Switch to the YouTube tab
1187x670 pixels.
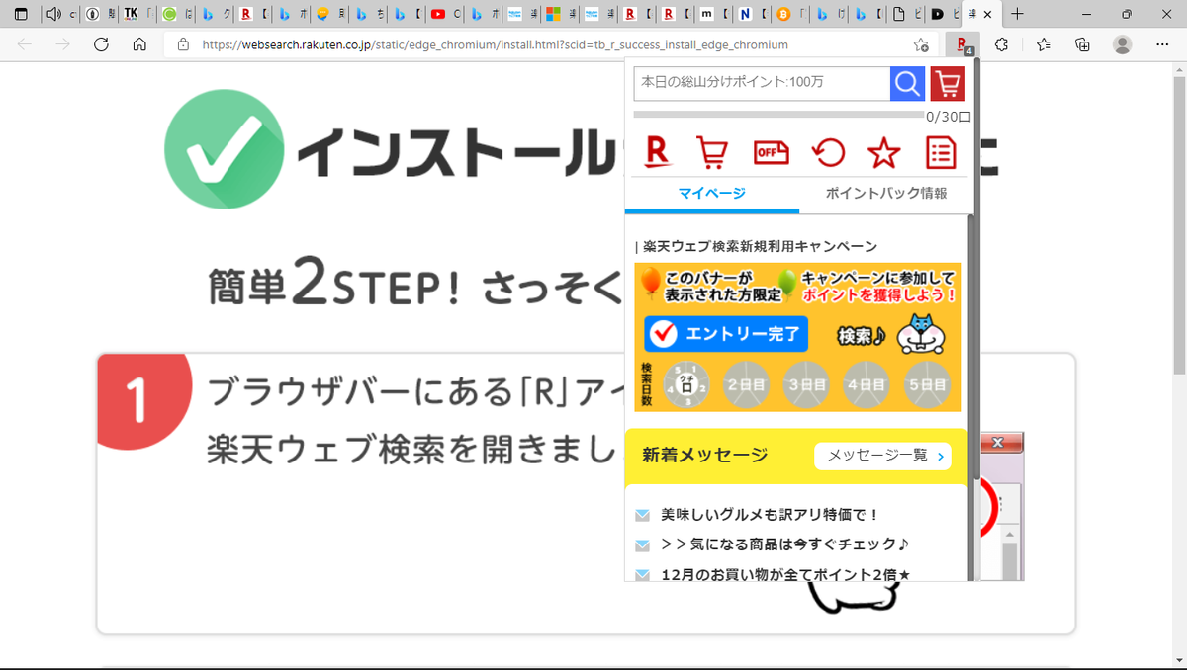click(x=446, y=14)
